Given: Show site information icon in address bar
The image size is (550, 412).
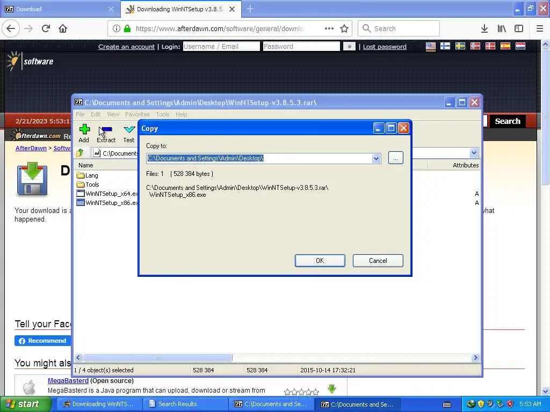Looking at the screenshot, I should pos(117,28).
